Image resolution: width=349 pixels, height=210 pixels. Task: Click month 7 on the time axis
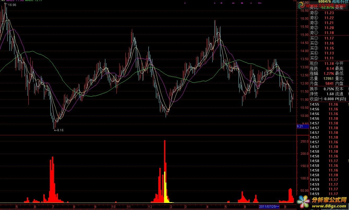[53, 207]
